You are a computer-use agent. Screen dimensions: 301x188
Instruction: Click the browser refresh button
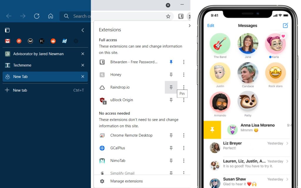coord(37,16)
